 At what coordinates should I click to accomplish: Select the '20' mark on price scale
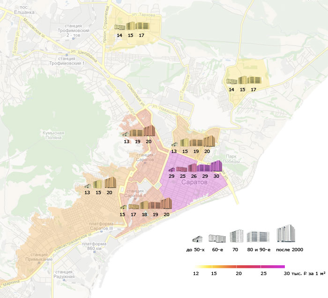[x=238, y=273]
